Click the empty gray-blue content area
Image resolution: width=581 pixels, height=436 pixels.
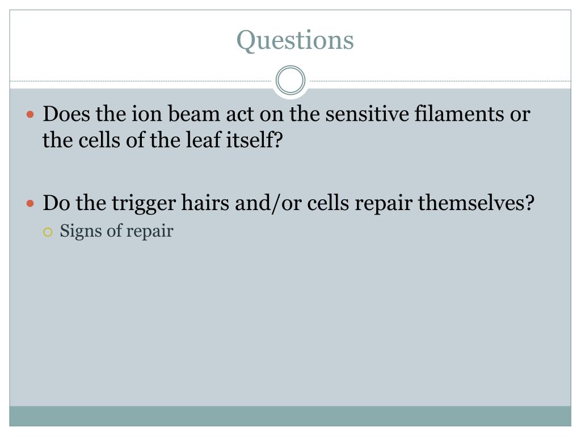pyautogui.click(x=290, y=322)
